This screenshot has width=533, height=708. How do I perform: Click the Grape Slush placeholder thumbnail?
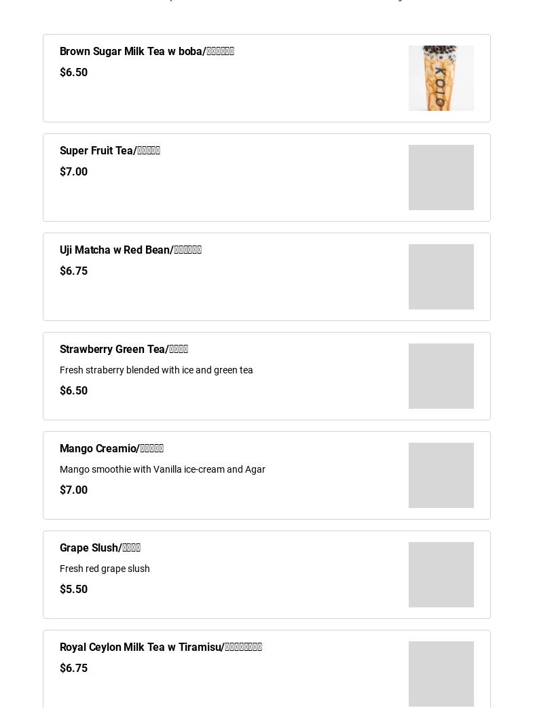pos(441,575)
